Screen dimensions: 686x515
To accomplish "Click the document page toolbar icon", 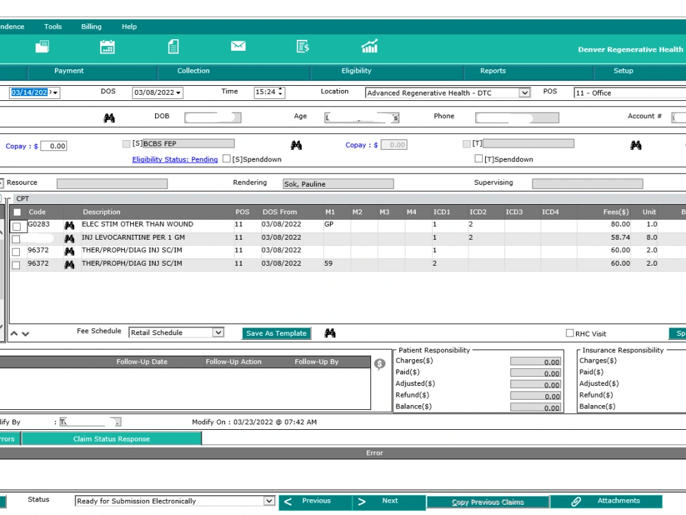I will [x=174, y=47].
